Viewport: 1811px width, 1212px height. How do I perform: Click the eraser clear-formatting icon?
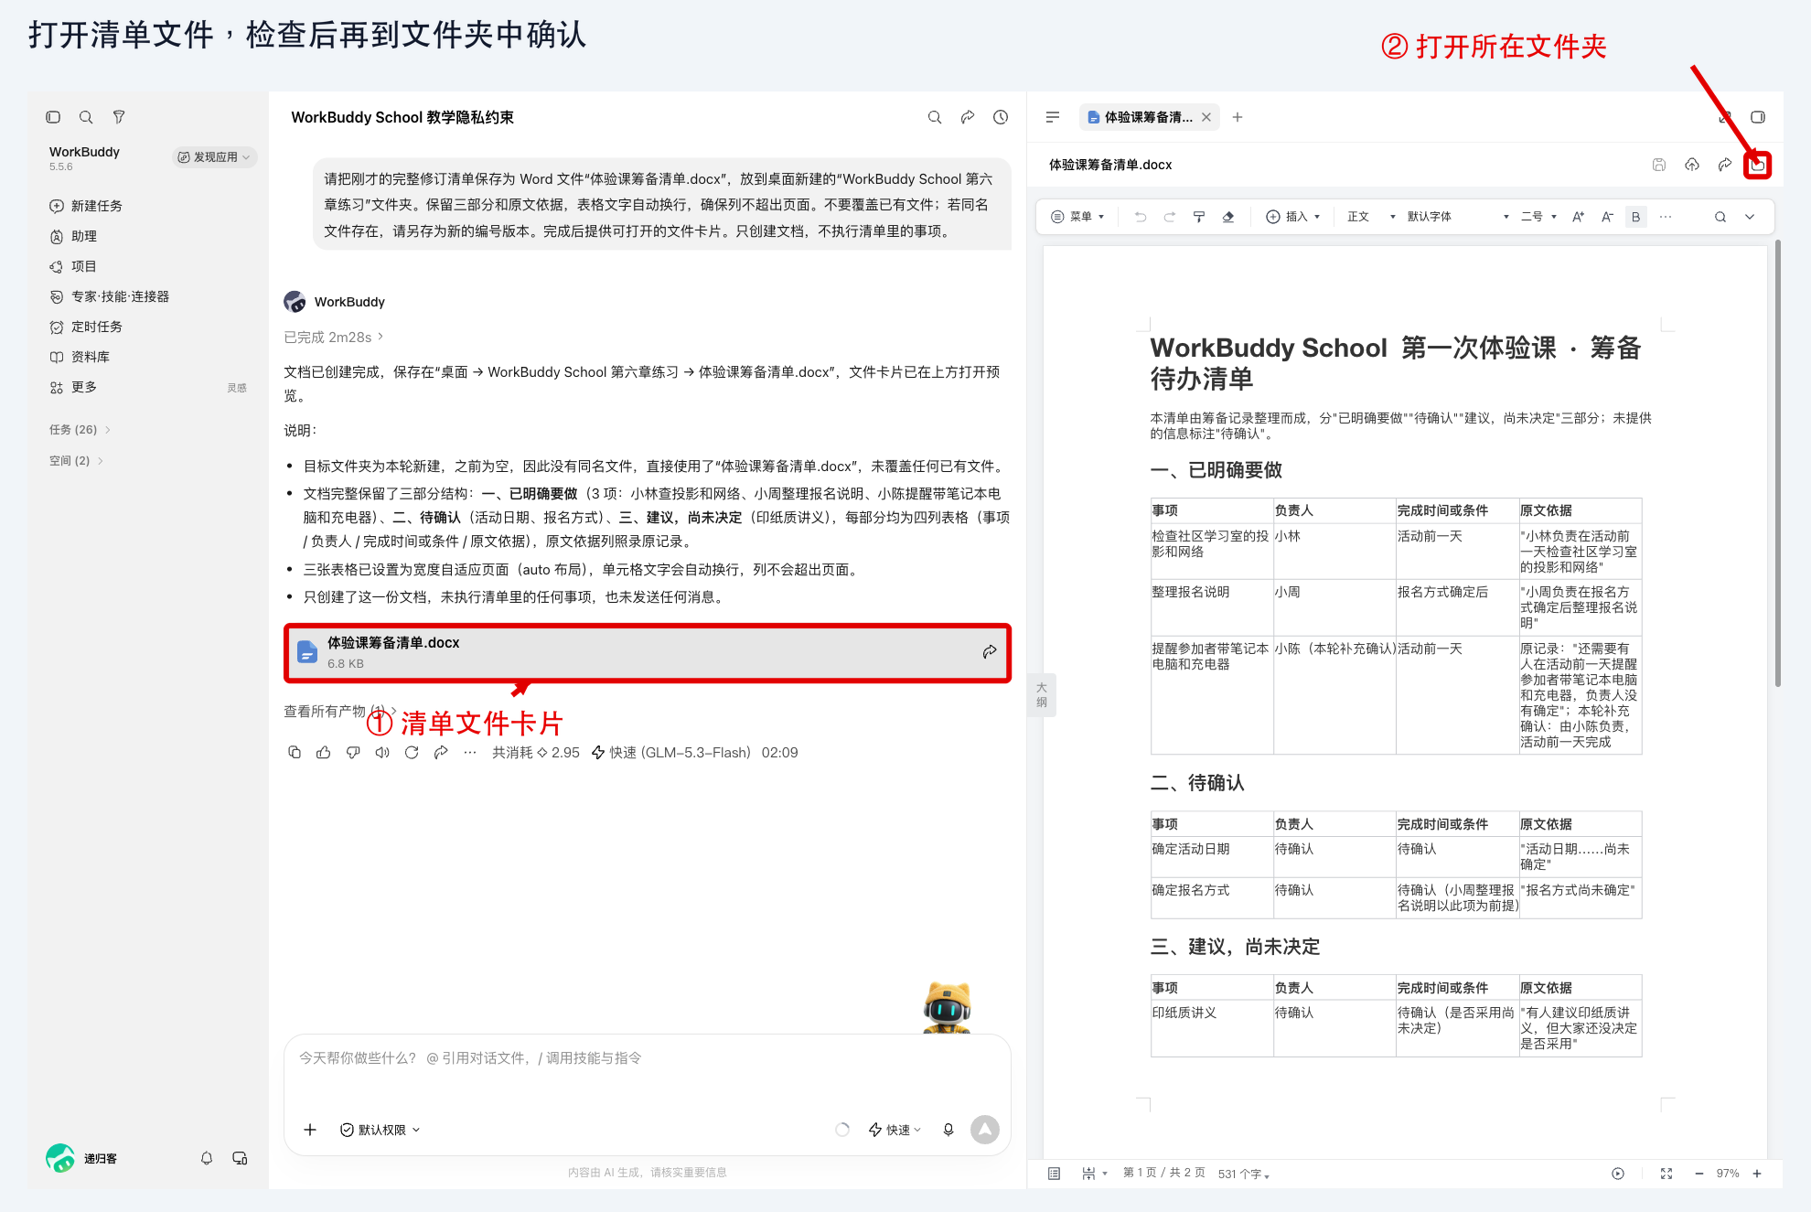1228,217
